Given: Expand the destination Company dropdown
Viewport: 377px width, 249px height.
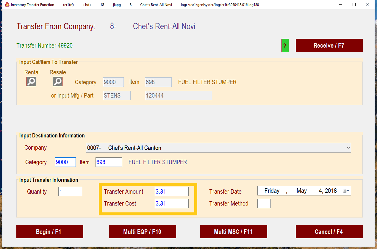Looking at the screenshot, I should point(348,148).
